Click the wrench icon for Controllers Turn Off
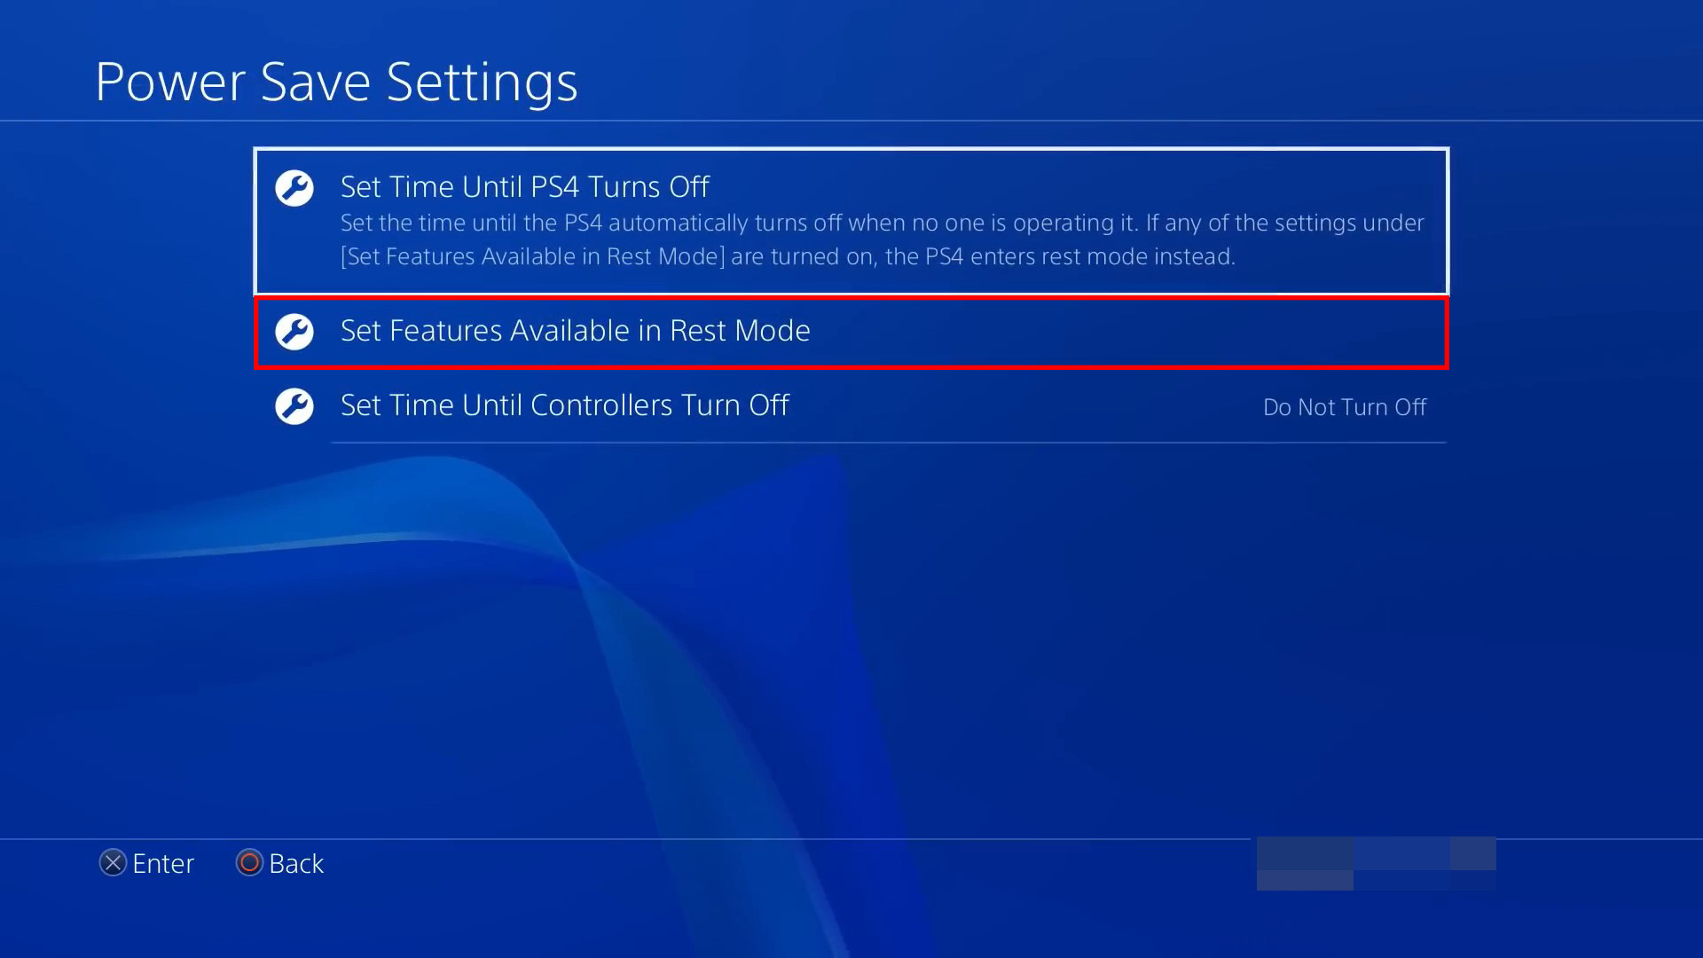Image resolution: width=1703 pixels, height=958 pixels. click(293, 404)
